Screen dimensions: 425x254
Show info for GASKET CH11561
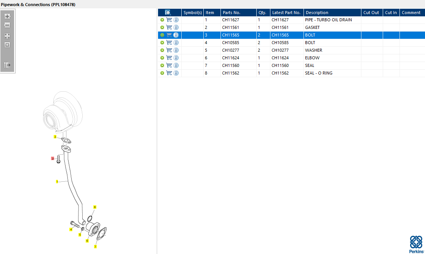pyautogui.click(x=176, y=27)
